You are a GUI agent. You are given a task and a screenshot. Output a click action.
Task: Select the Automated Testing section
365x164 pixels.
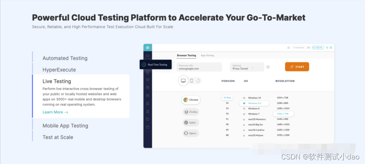coord(65,58)
